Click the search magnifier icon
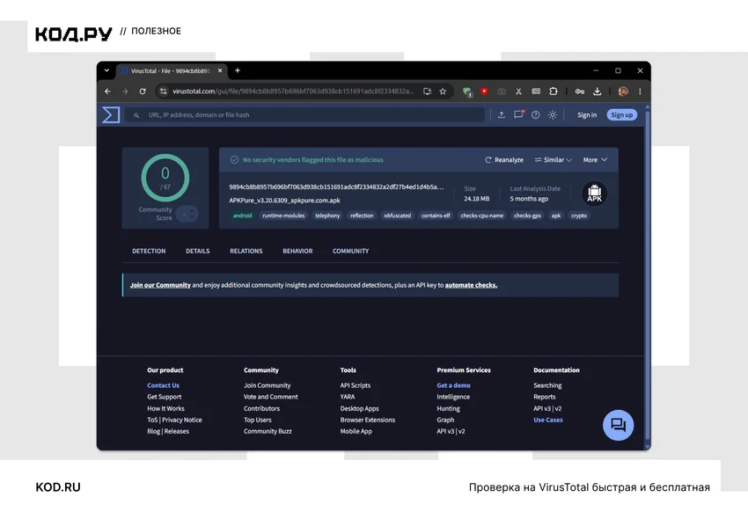 (x=136, y=115)
